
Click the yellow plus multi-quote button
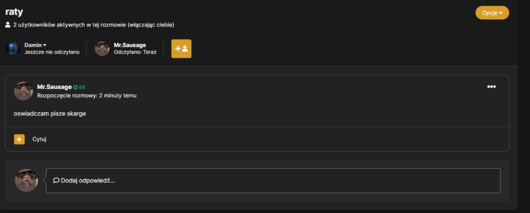click(19, 139)
